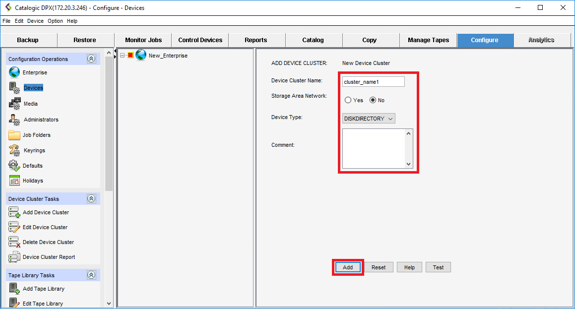Open the Option menu
Viewport: 575px width, 309px height.
(55, 21)
